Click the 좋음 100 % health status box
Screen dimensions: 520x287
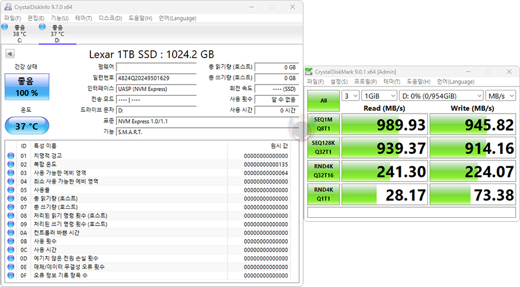tap(27, 87)
